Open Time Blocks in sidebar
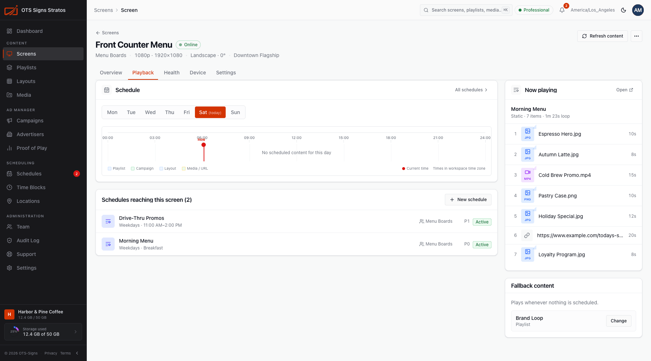 click(43, 187)
